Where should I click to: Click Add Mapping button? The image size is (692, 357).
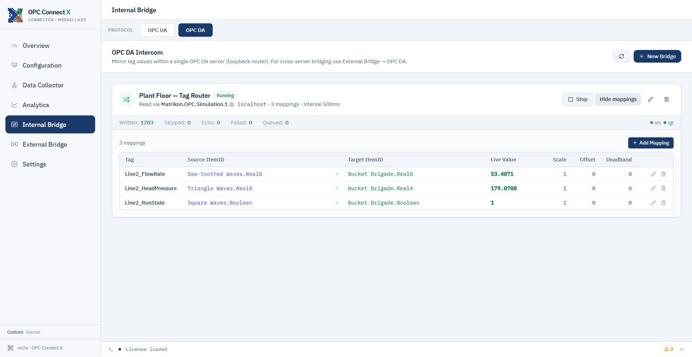(651, 143)
